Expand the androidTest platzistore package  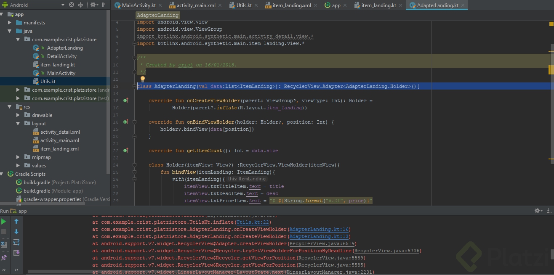click(18, 90)
